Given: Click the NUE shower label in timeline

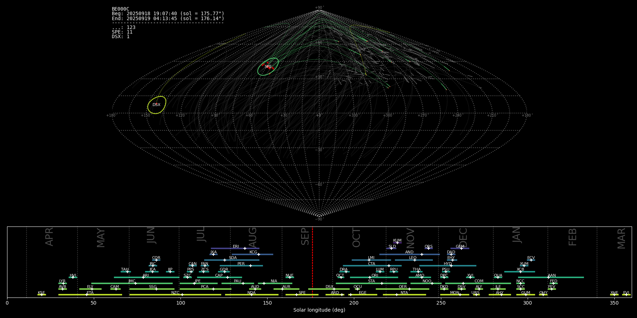Looking at the screenshot, I should click(289, 276).
